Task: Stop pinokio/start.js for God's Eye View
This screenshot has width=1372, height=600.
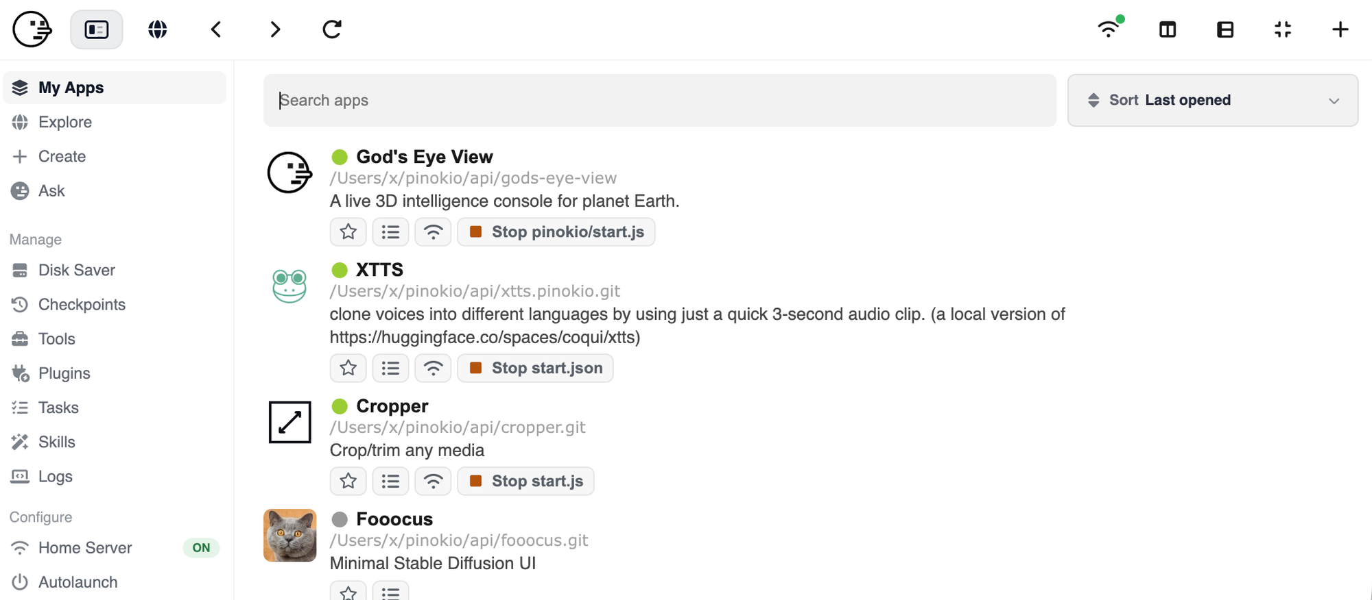Action: [556, 232]
